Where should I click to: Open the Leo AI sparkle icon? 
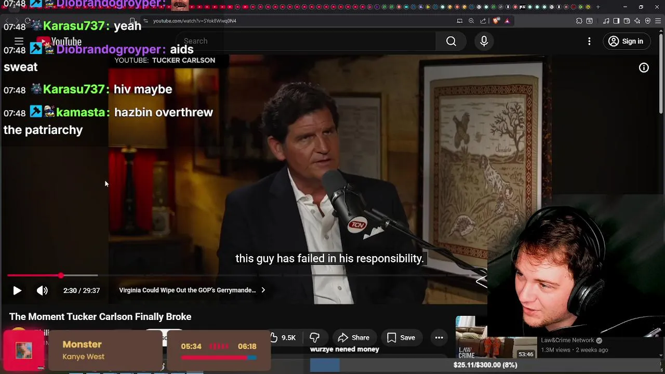(x=637, y=21)
